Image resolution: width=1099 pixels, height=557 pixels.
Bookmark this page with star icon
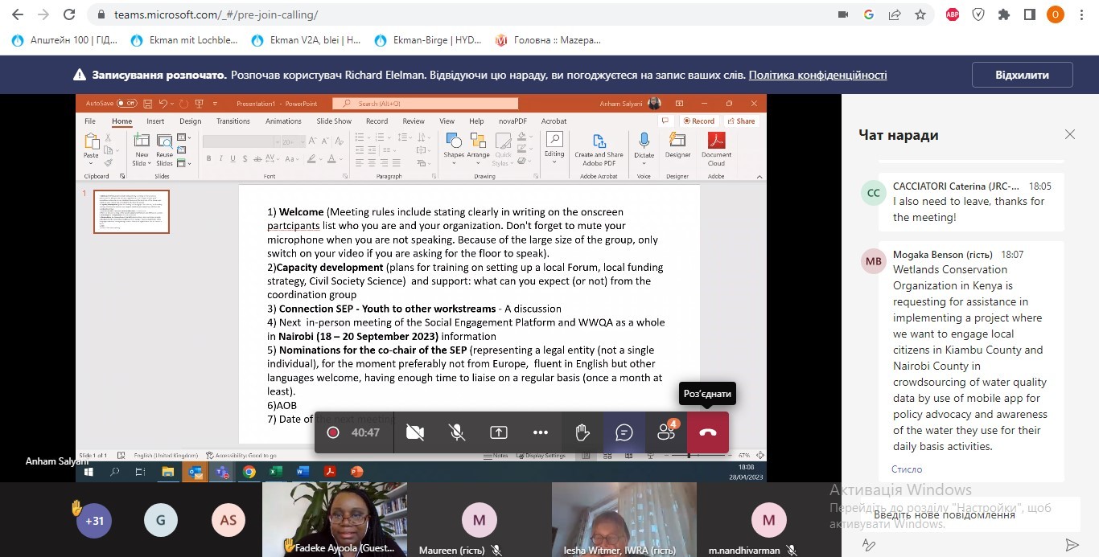tap(920, 14)
